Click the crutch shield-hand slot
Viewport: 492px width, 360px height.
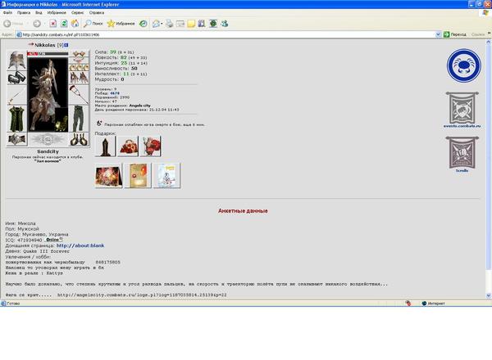click(79, 95)
